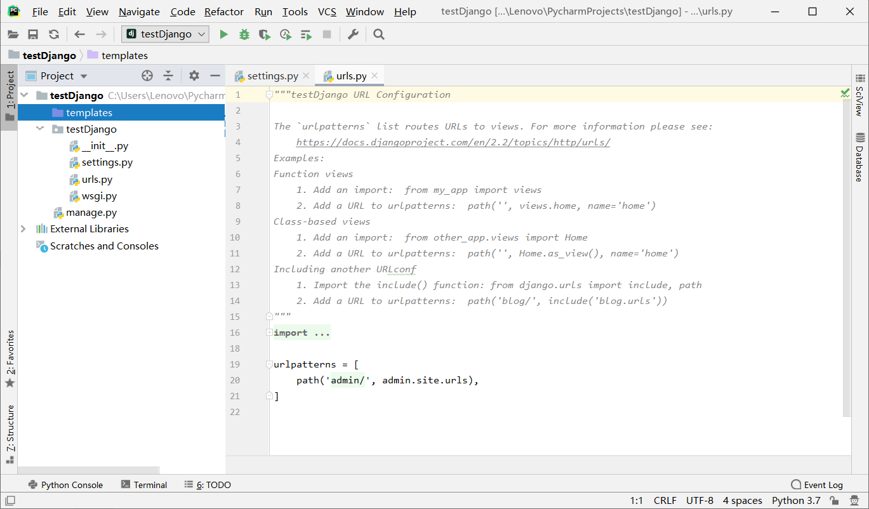Click the Profile run icon
This screenshot has width=869, height=509.
tap(286, 34)
